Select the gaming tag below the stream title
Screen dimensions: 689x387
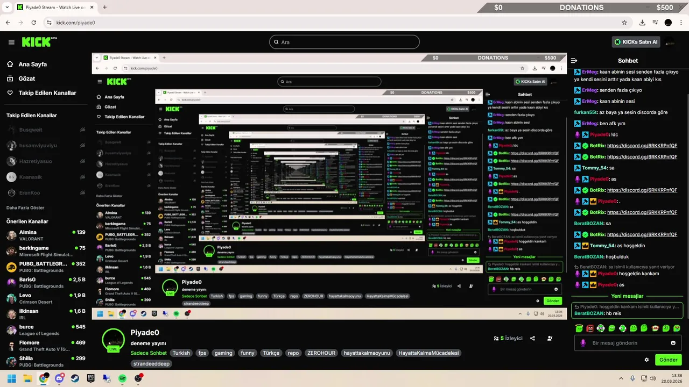[x=223, y=353]
